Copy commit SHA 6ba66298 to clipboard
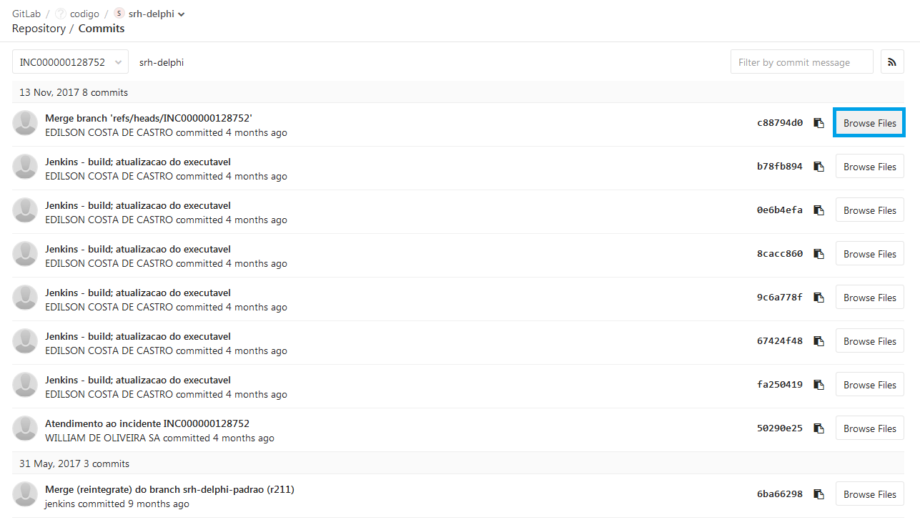The width and height of the screenshot is (920, 520). click(819, 494)
